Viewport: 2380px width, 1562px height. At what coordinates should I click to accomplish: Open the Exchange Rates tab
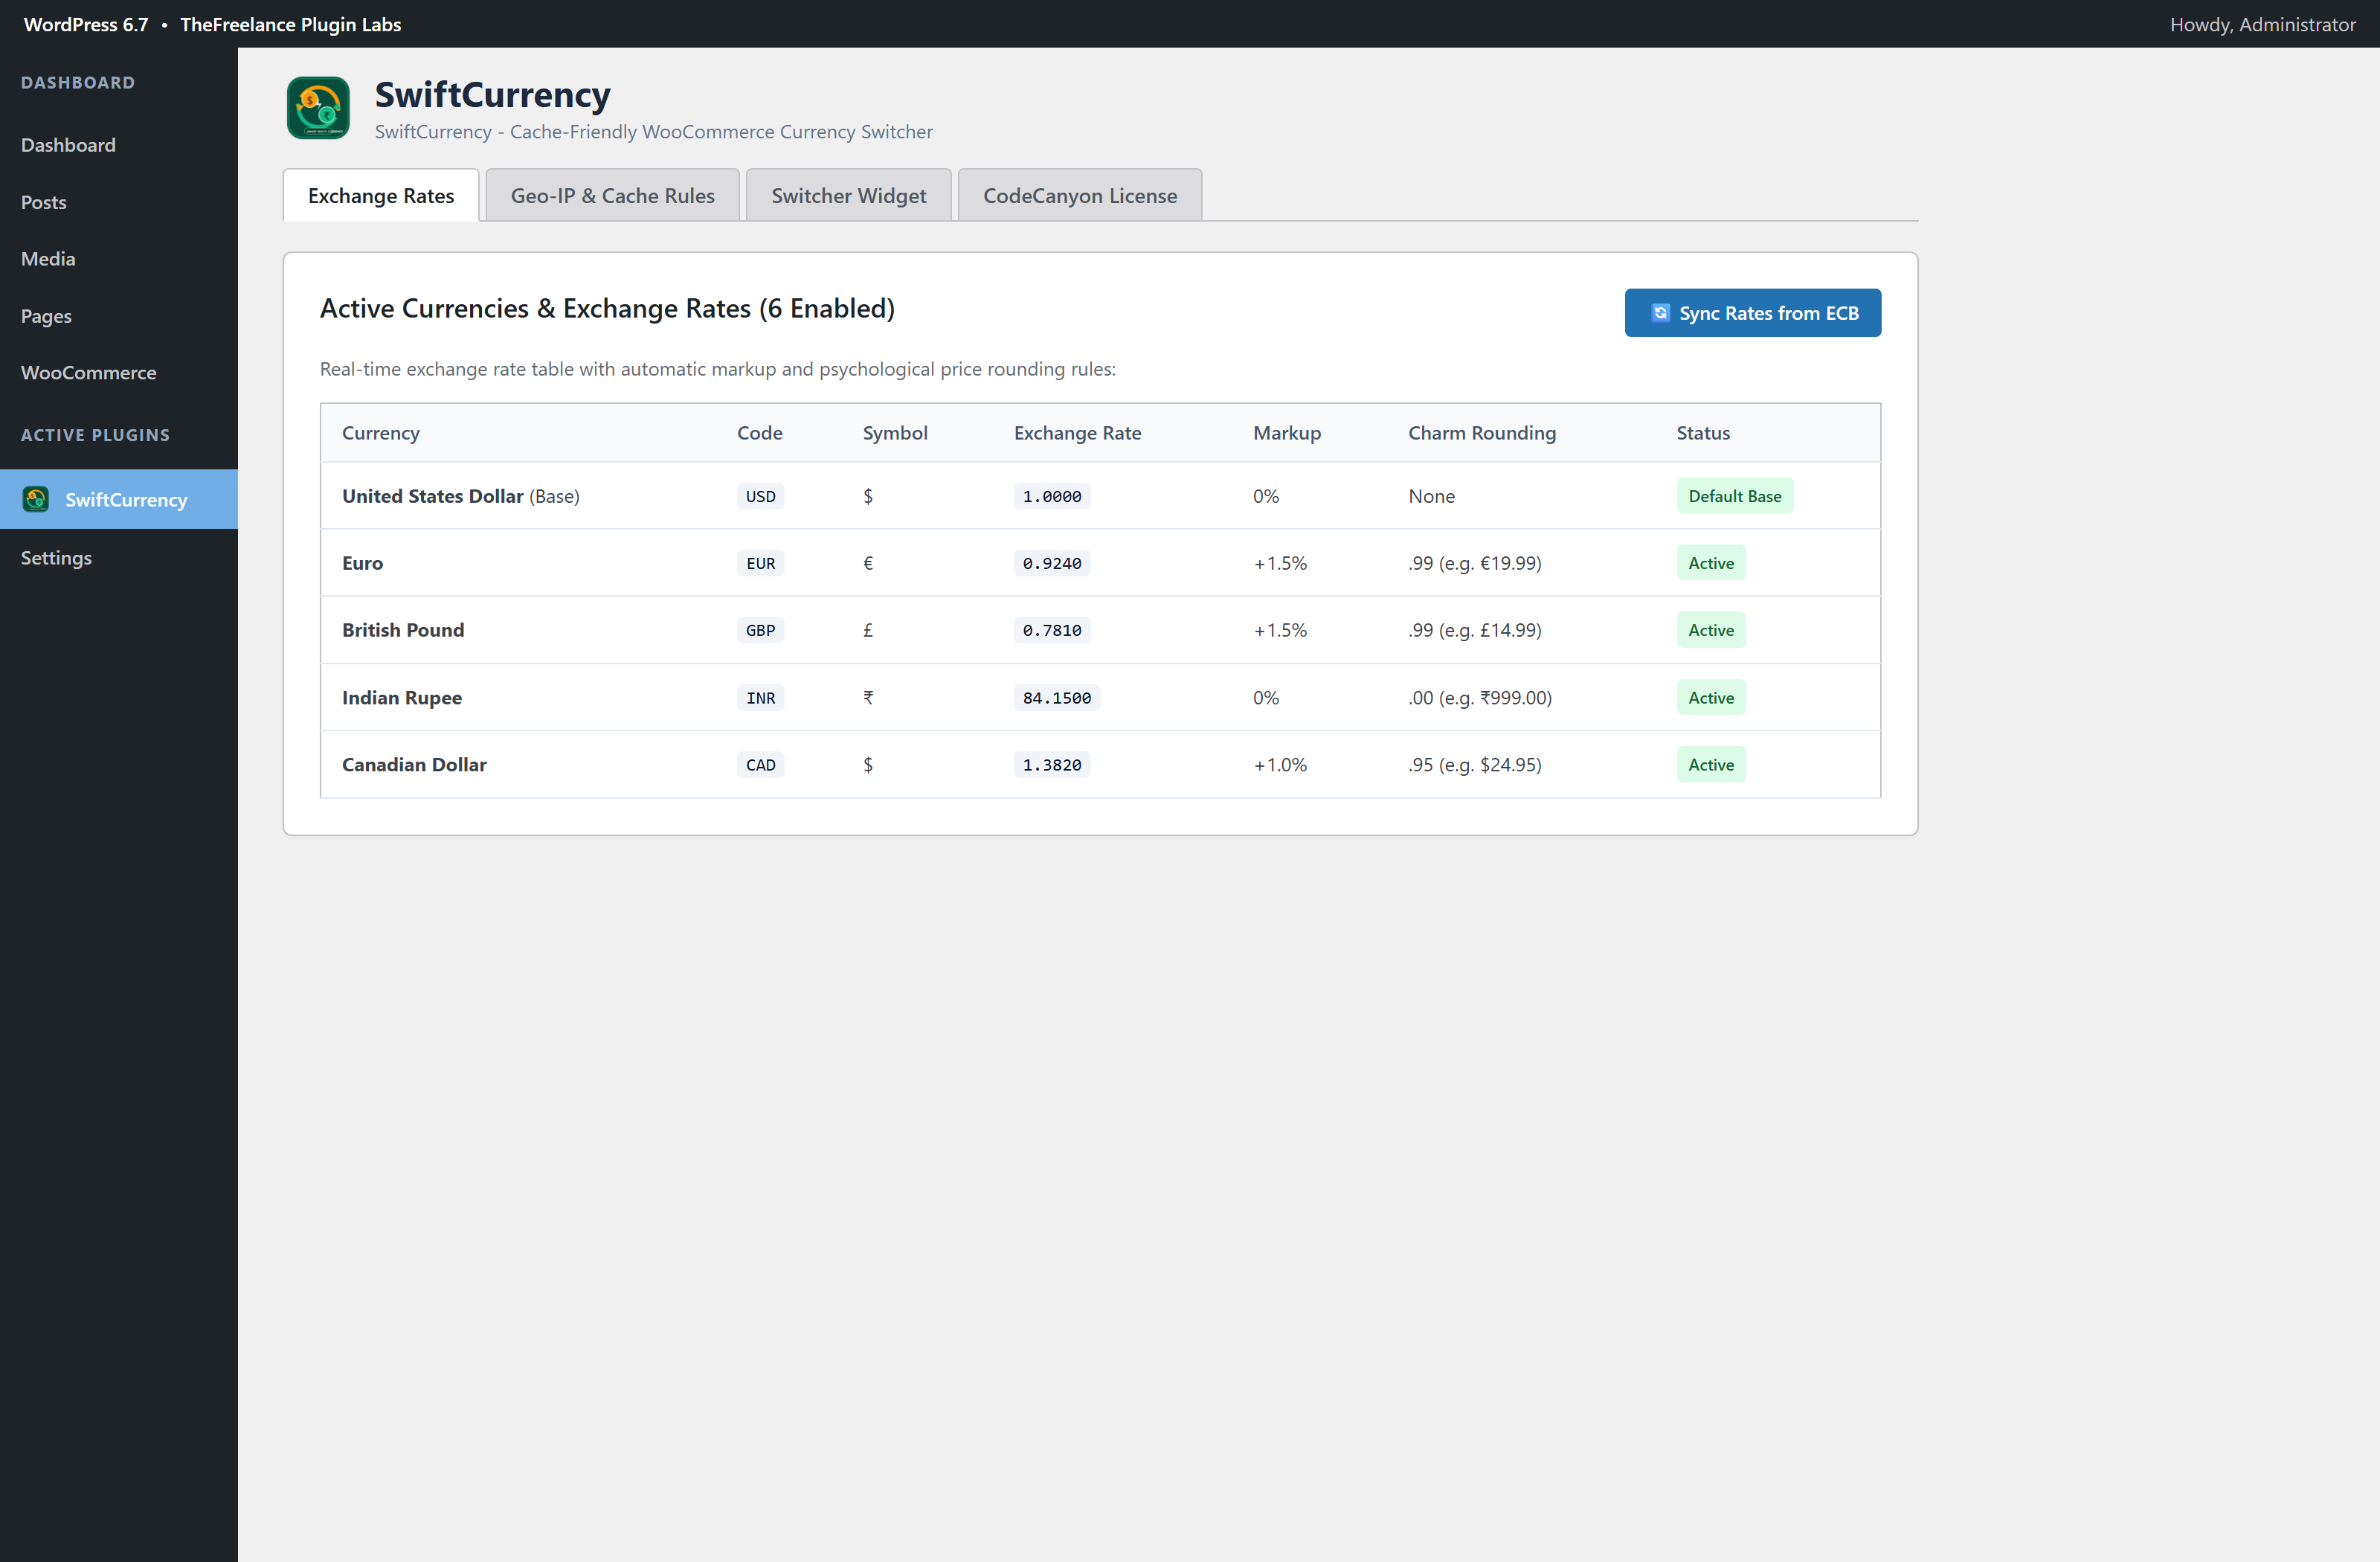tap(381, 195)
